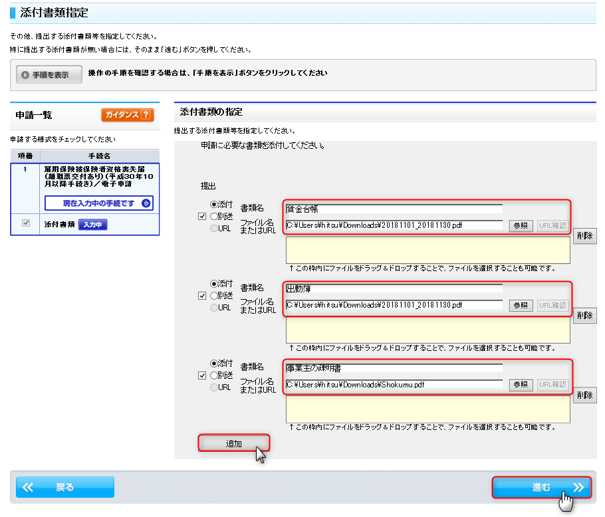Viewport: 605px width, 517px height.
Task: Toggle the checkbox for 出勤簿 attachment
Action: click(x=202, y=296)
